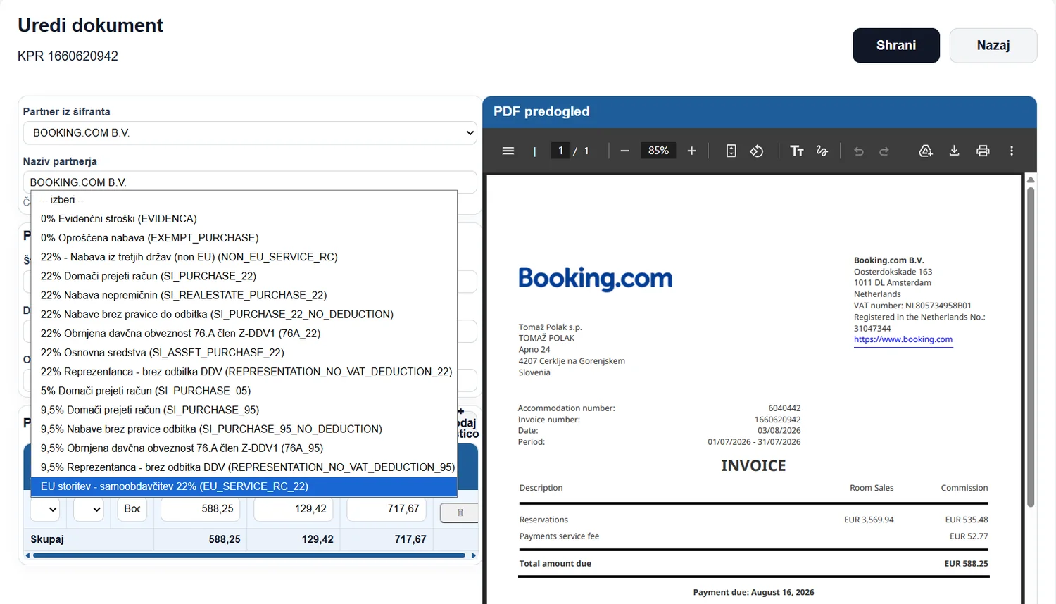
Task: Click the 85% zoom level field
Action: [x=658, y=151]
